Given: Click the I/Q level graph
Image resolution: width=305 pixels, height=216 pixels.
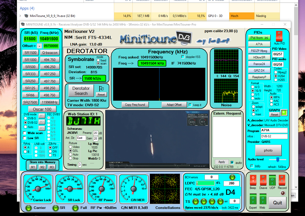Looking at the screenshot, I should pyautogui.click(x=226, y=61).
